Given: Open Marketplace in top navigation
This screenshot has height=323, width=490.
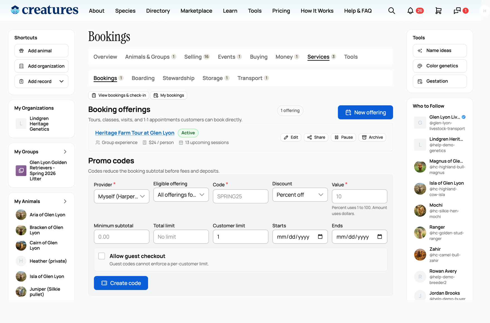Looking at the screenshot, I should [x=196, y=11].
